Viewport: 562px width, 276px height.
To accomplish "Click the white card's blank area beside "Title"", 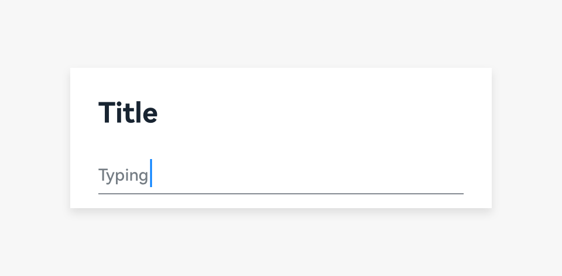I will (322, 113).
